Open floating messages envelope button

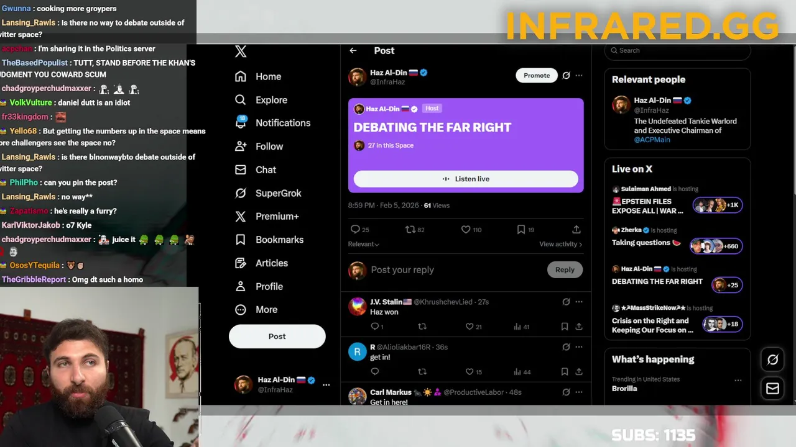pos(772,389)
